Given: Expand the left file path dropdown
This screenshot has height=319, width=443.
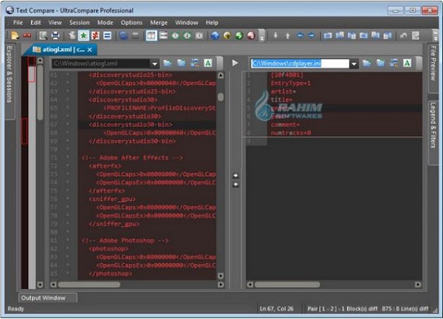Looking at the screenshot, I should pos(154,64).
